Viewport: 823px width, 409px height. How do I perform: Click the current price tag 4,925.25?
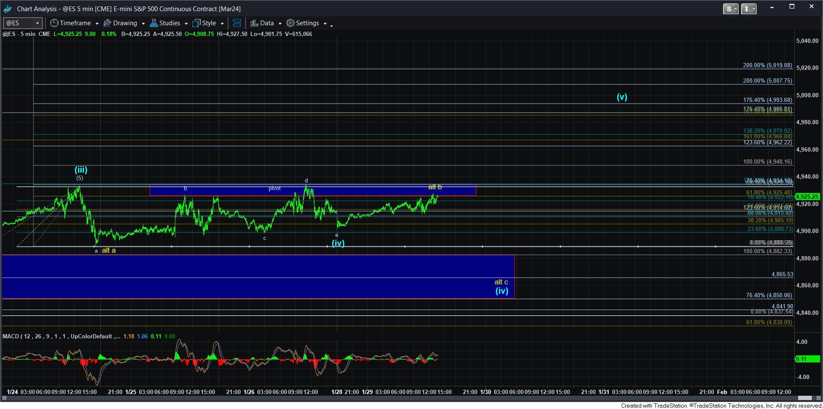pos(807,197)
